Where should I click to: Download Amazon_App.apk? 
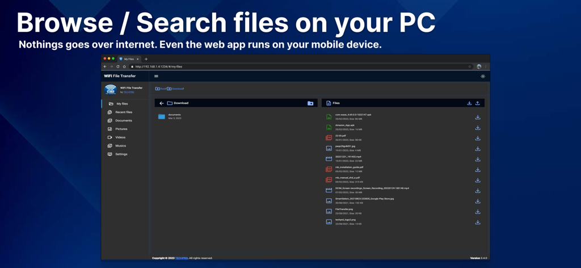pyautogui.click(x=478, y=128)
